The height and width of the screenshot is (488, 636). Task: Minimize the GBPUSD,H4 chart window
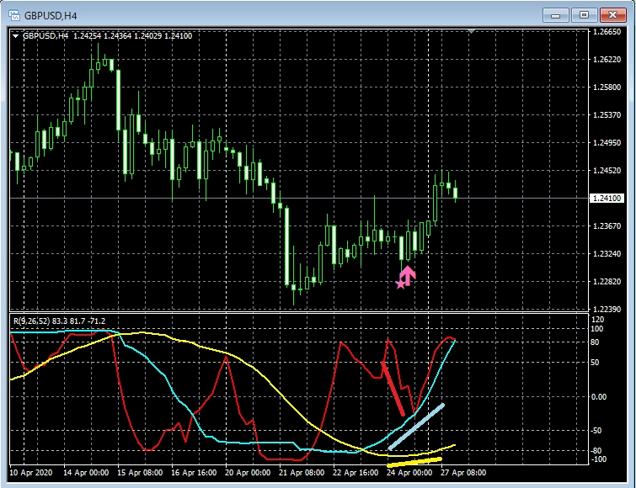(555, 14)
